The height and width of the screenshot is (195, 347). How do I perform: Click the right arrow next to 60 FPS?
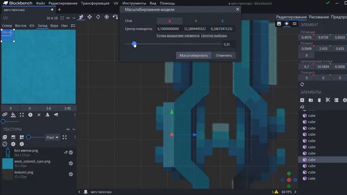tap(295, 192)
